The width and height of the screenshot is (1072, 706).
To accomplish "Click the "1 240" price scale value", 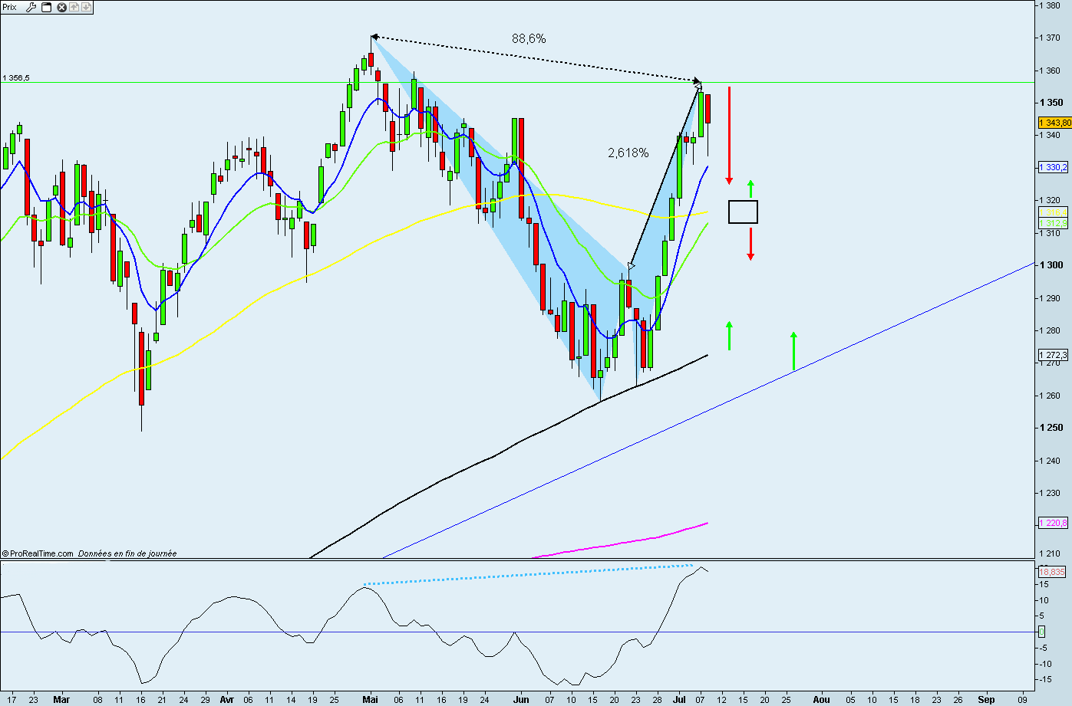I will pyautogui.click(x=1051, y=461).
